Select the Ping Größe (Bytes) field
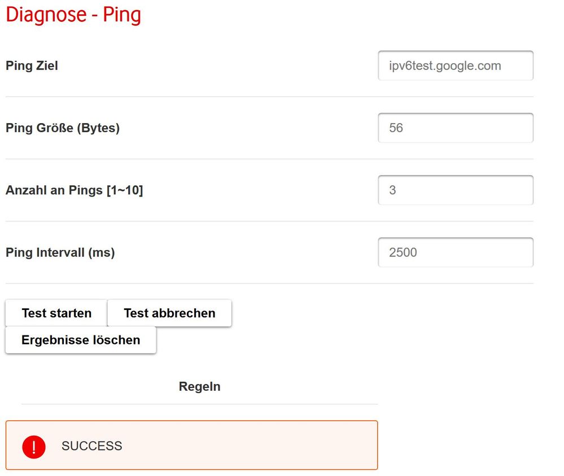The width and height of the screenshot is (564, 476). [455, 128]
